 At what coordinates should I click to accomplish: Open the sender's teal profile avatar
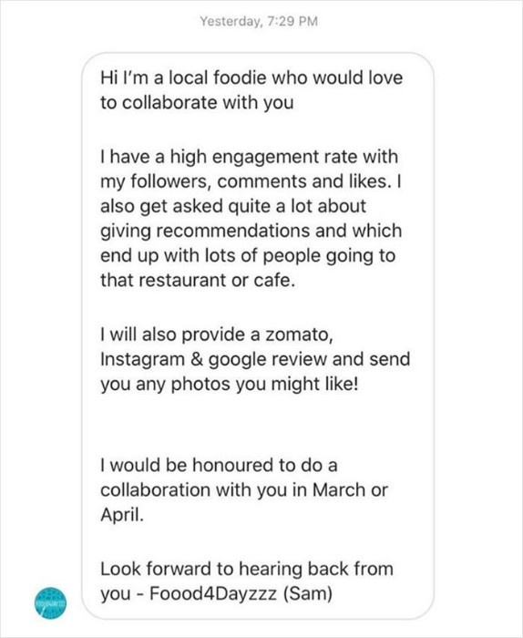(x=50, y=603)
